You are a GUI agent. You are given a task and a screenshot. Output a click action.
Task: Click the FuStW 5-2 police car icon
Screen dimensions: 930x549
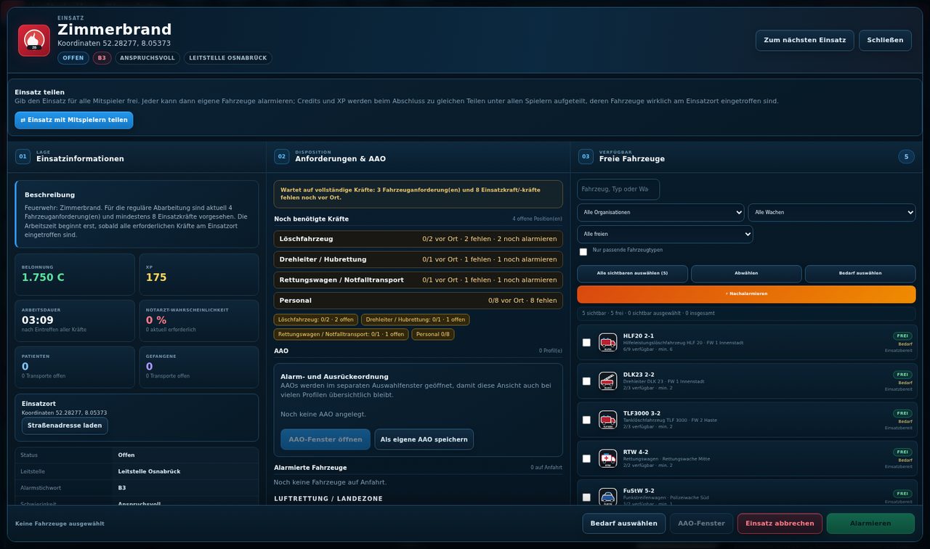[x=607, y=497]
